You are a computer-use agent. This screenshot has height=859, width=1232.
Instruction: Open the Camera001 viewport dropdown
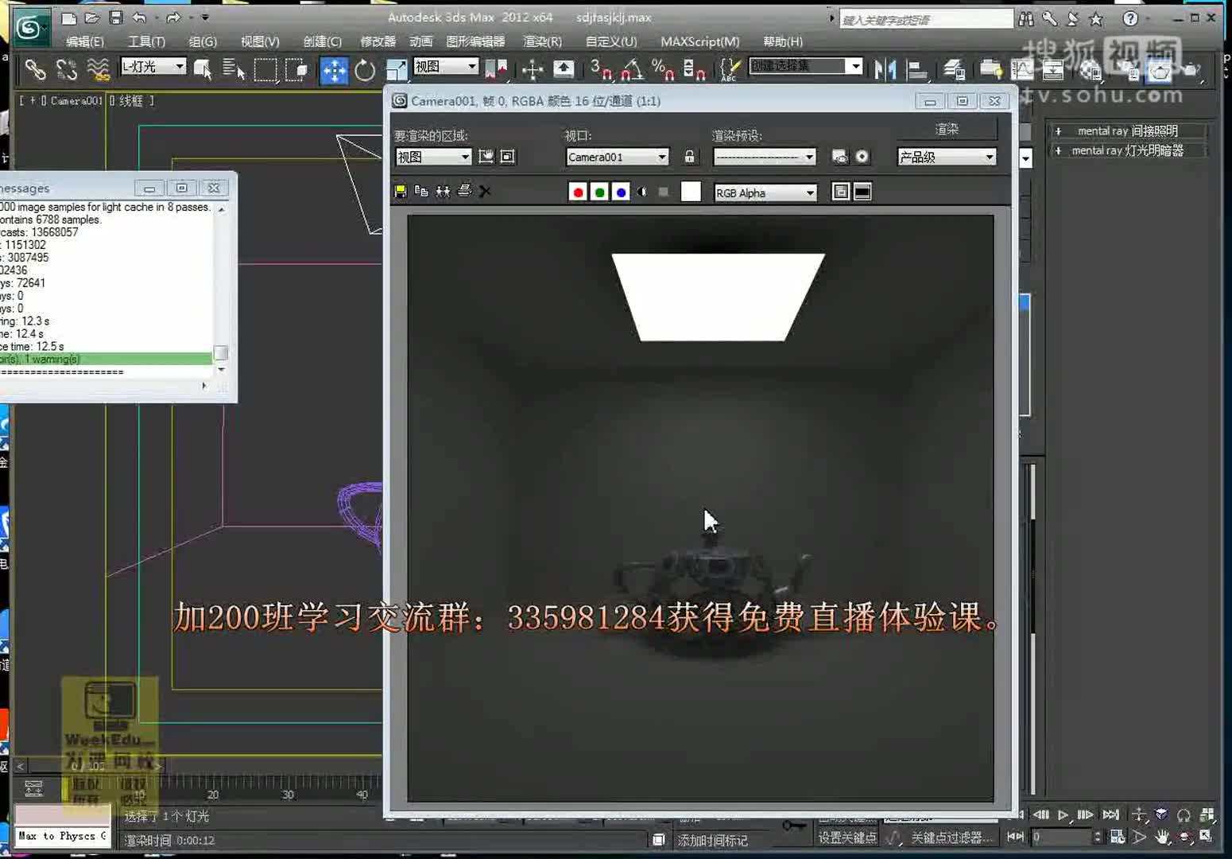coord(618,157)
